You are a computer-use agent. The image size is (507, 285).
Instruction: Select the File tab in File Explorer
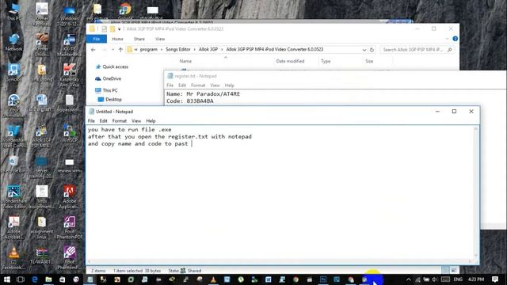(97, 39)
